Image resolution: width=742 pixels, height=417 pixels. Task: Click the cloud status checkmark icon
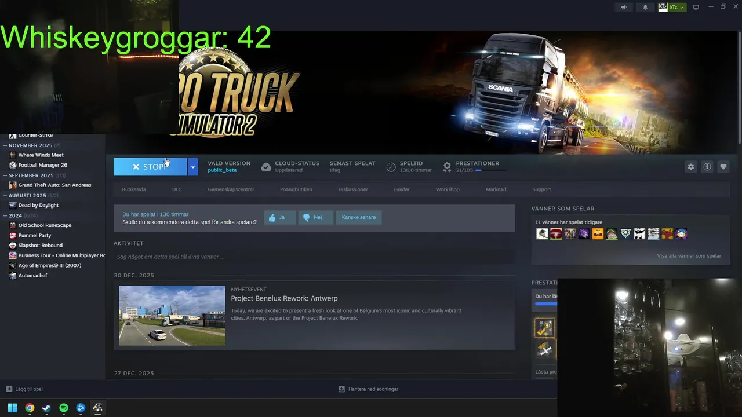[266, 167]
